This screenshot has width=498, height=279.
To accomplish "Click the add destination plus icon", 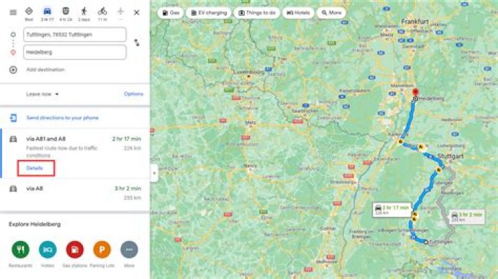I will [13, 70].
